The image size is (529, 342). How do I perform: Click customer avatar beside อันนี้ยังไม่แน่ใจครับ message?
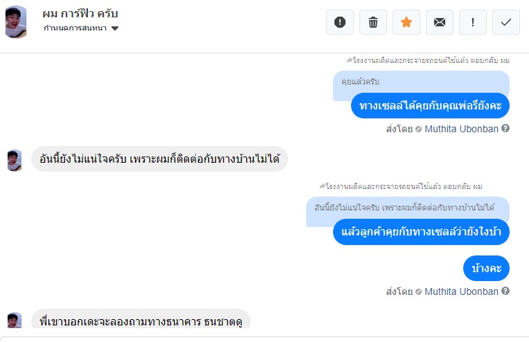(15, 160)
